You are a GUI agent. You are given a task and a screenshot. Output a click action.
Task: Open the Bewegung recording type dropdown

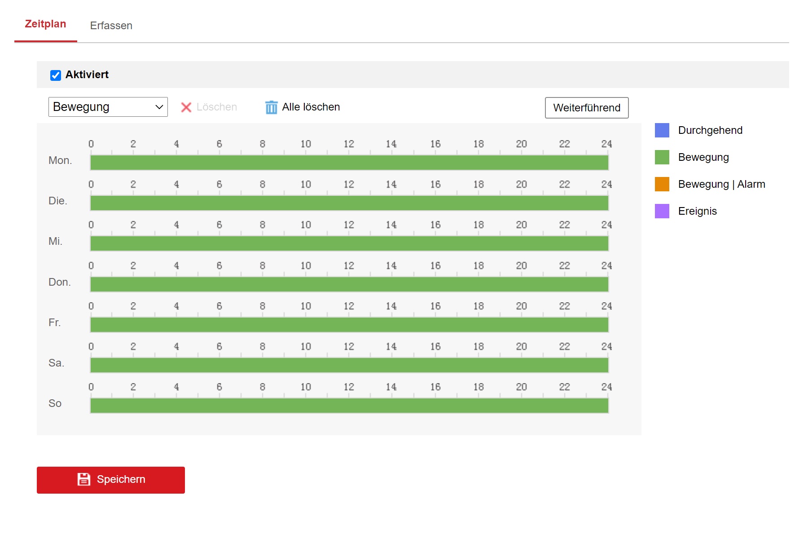tap(108, 107)
